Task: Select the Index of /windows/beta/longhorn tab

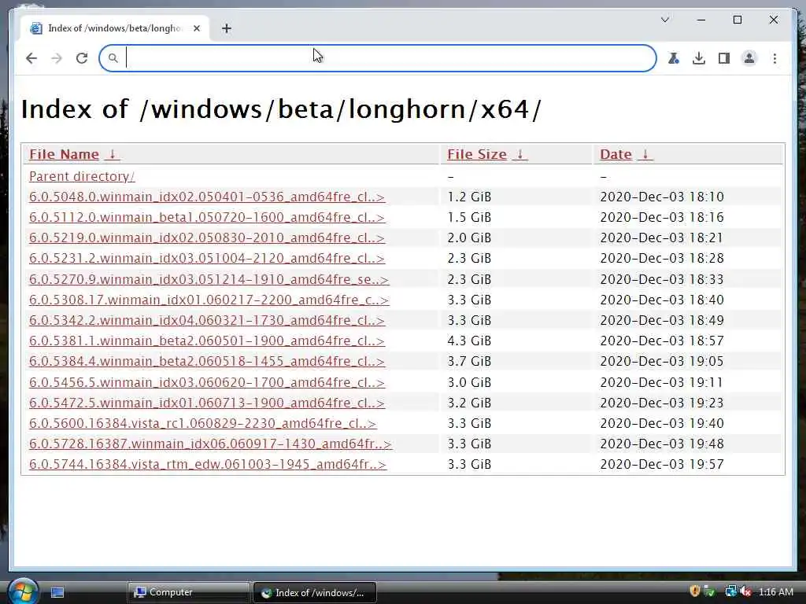Action: 115,28
